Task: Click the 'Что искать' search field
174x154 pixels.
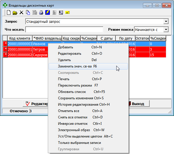Action: point(64,30)
